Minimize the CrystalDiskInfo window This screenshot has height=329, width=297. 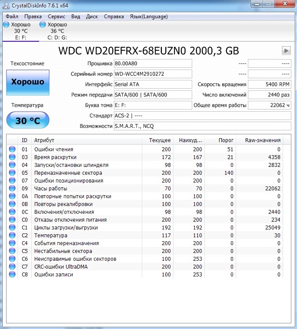coord(257,4)
